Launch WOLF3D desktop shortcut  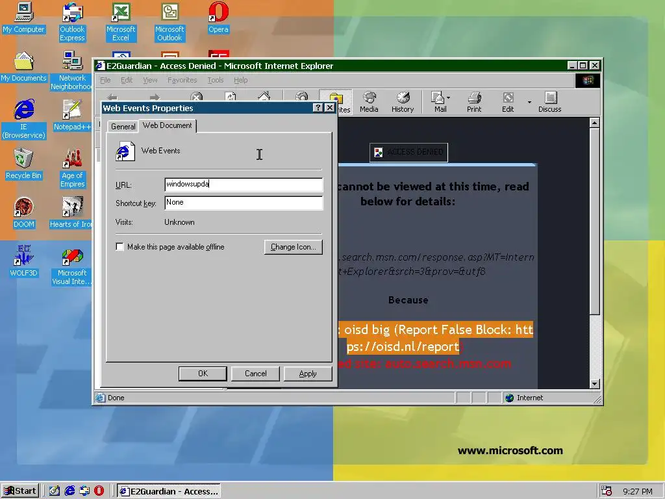(x=24, y=262)
